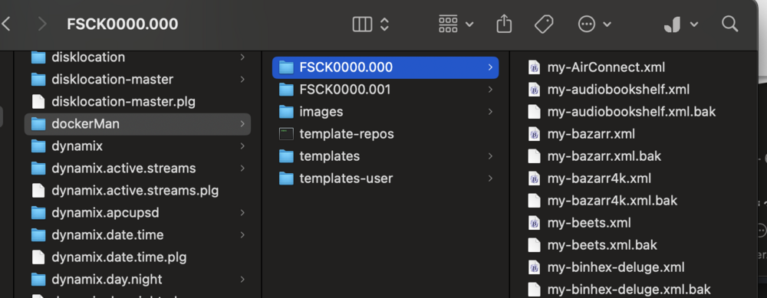
Task: Open the sidebar app extension dropdown
Action: [680, 24]
